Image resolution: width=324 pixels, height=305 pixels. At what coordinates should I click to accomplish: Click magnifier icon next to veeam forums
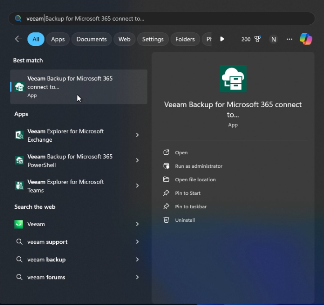pyautogui.click(x=19, y=277)
